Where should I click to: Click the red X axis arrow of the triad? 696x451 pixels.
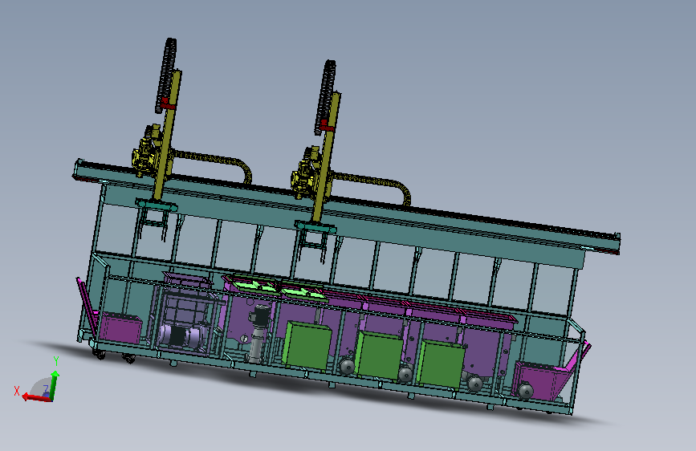pos(36,397)
